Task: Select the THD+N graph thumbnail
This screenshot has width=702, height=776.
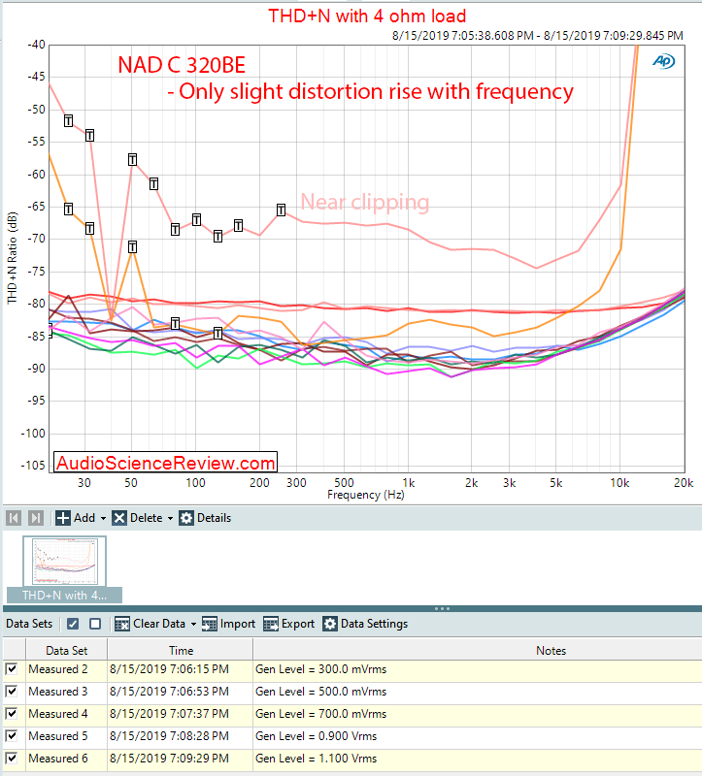Action: click(64, 562)
